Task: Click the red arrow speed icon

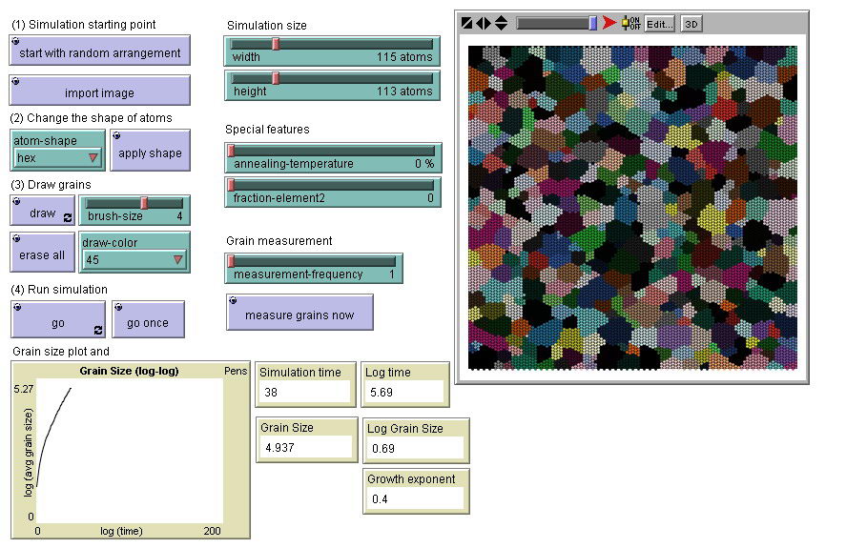Action: (609, 23)
